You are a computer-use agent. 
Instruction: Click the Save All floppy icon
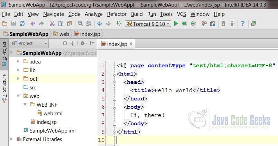[13, 23]
